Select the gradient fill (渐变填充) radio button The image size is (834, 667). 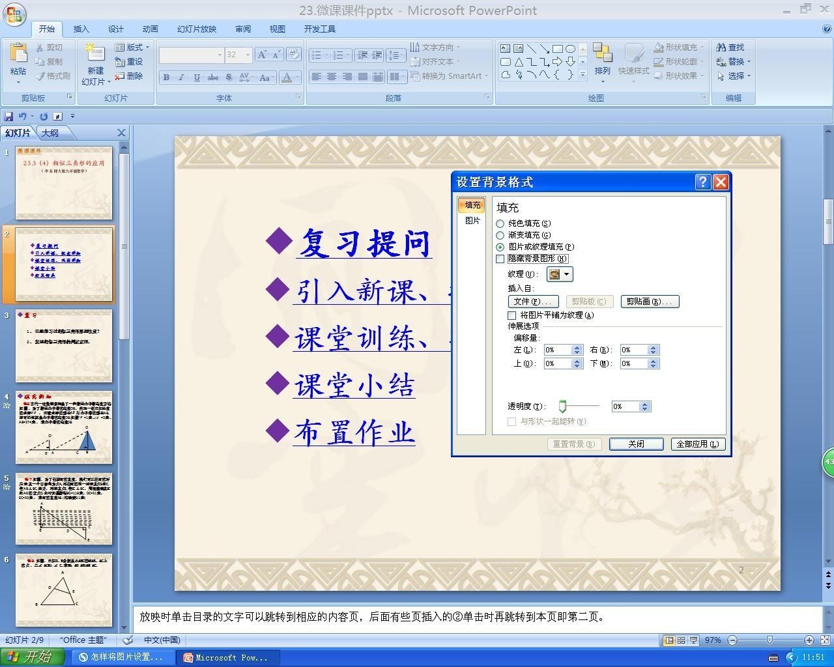[x=500, y=235]
